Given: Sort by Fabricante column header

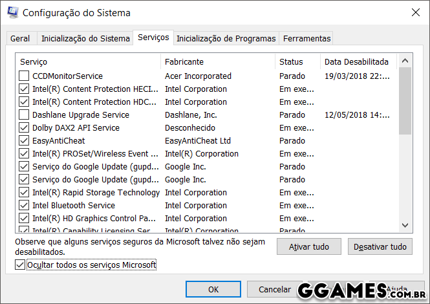Looking at the screenshot, I should coord(184,62).
